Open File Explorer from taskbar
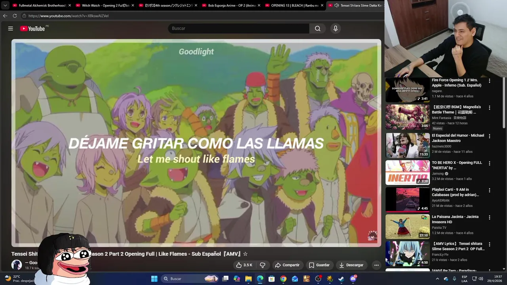Viewport: 507px width, 285px height. coord(248,279)
